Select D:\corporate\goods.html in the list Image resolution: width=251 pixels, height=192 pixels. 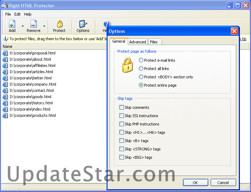tap(31, 97)
